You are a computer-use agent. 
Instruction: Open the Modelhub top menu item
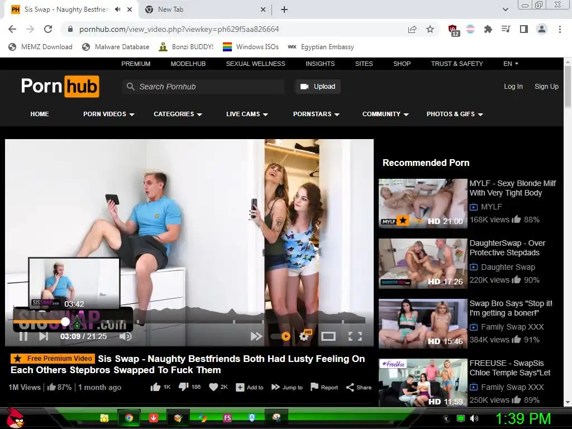[188, 64]
